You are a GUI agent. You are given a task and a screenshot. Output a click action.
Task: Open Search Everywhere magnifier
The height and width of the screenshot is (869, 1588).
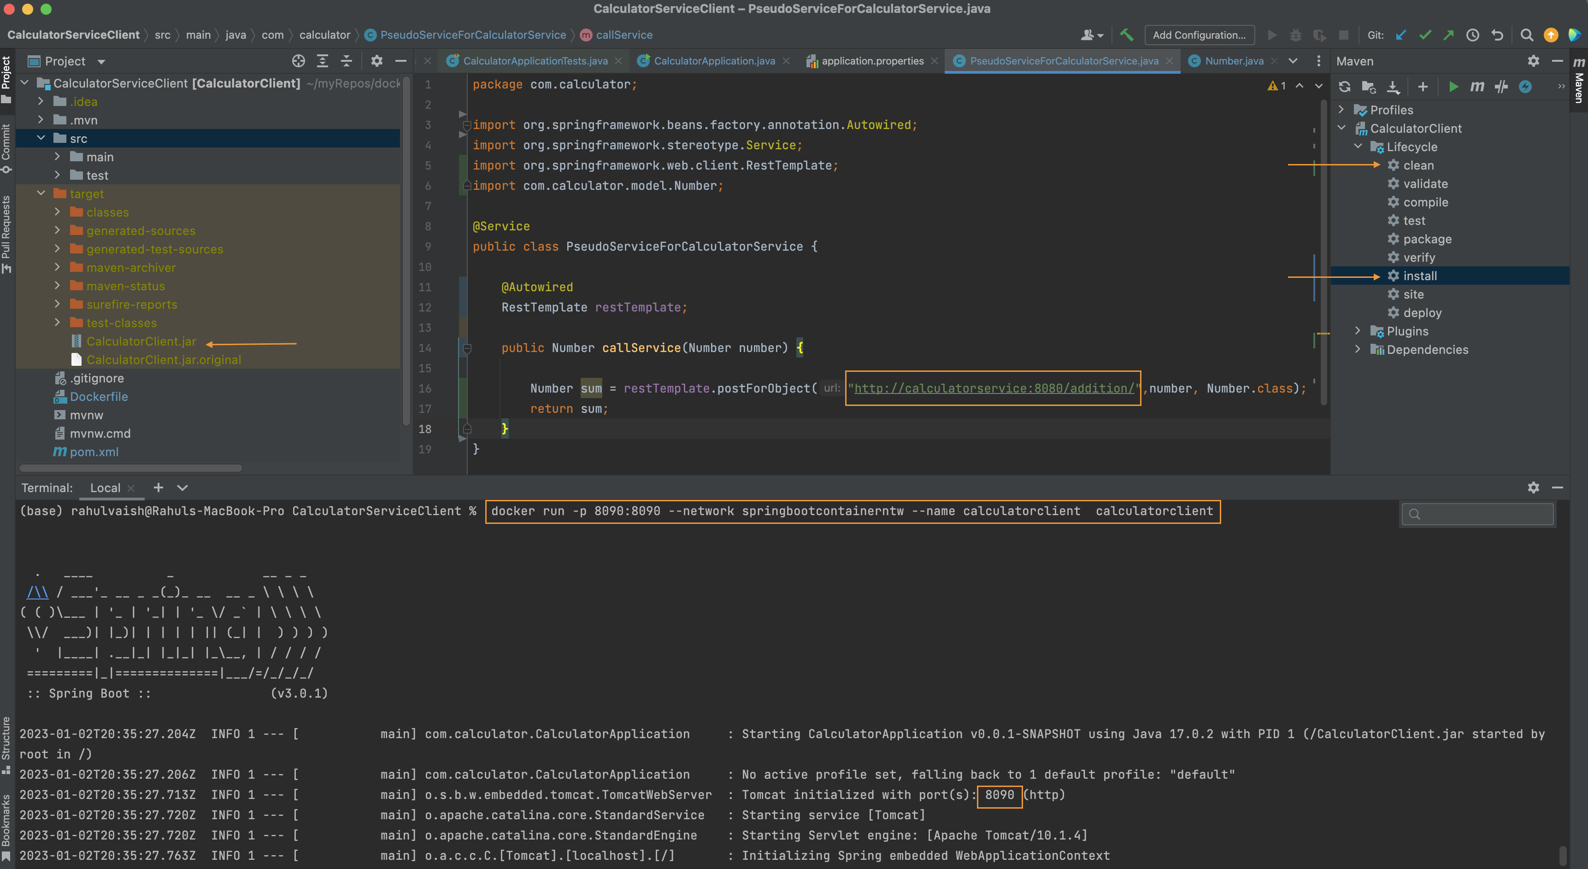point(1526,35)
